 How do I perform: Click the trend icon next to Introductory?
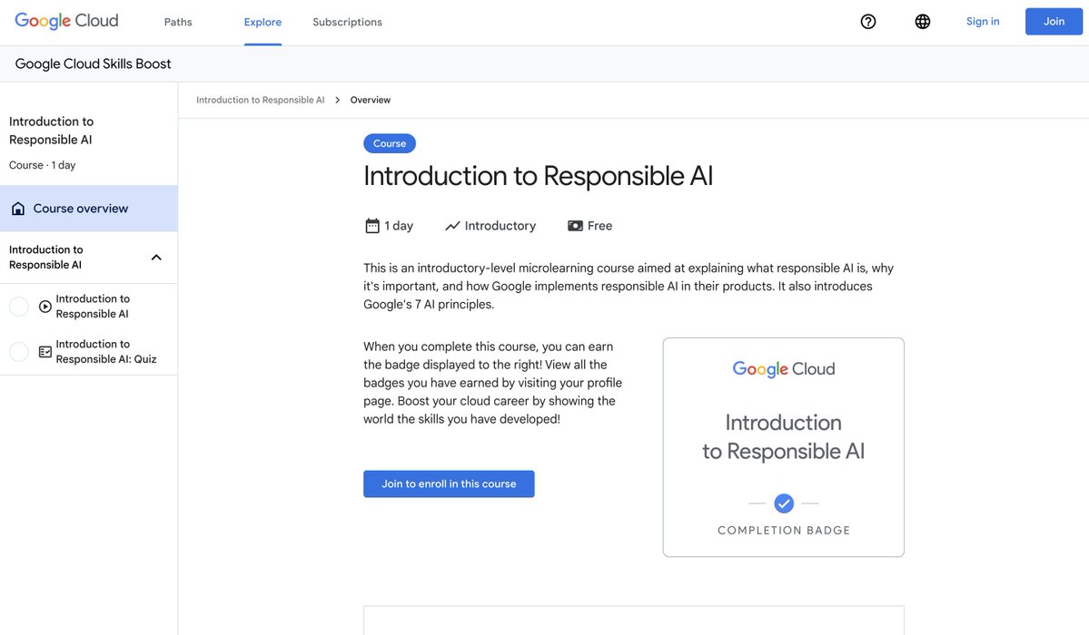452,226
